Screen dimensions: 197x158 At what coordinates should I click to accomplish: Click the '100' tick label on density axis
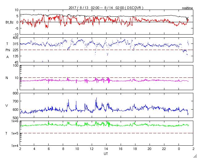click(16, 65)
